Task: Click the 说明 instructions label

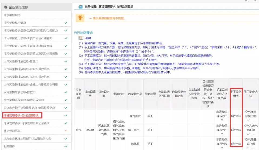Action: (x=88, y=38)
